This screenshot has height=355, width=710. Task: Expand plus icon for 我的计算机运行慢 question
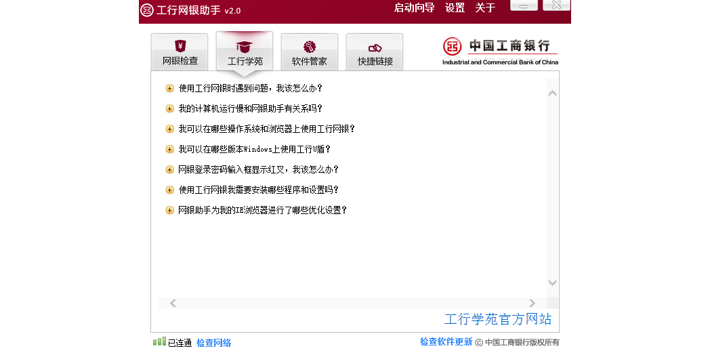tap(170, 108)
